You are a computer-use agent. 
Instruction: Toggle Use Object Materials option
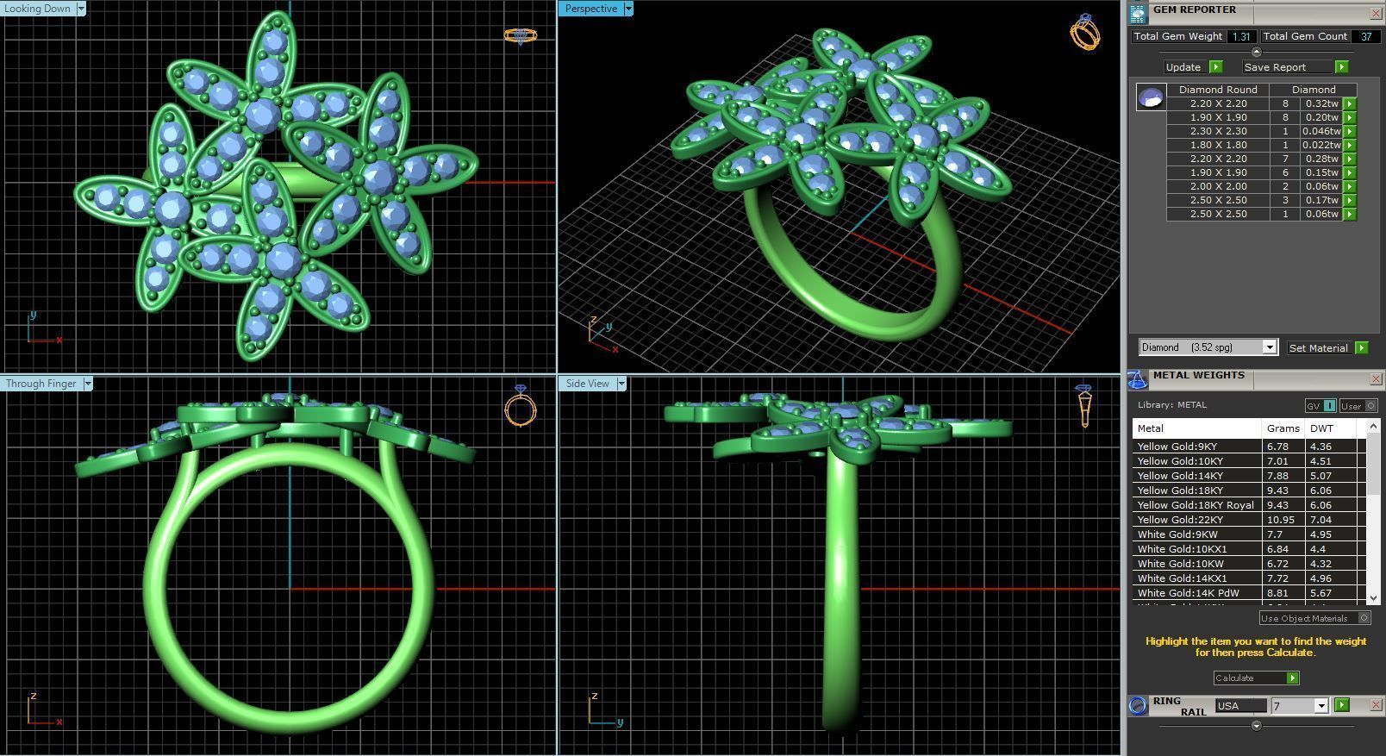[x=1314, y=618]
